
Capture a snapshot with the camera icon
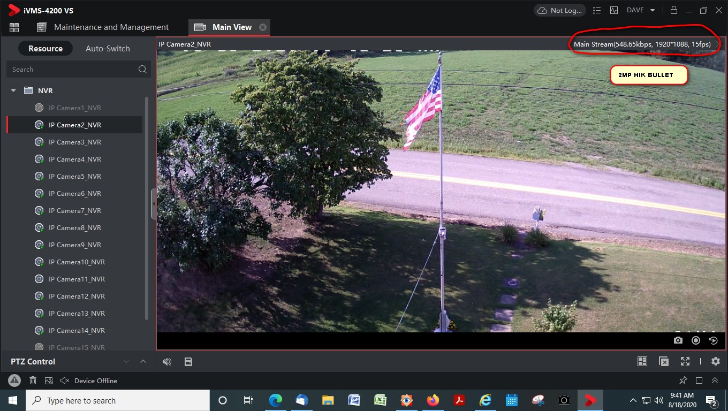[678, 340]
